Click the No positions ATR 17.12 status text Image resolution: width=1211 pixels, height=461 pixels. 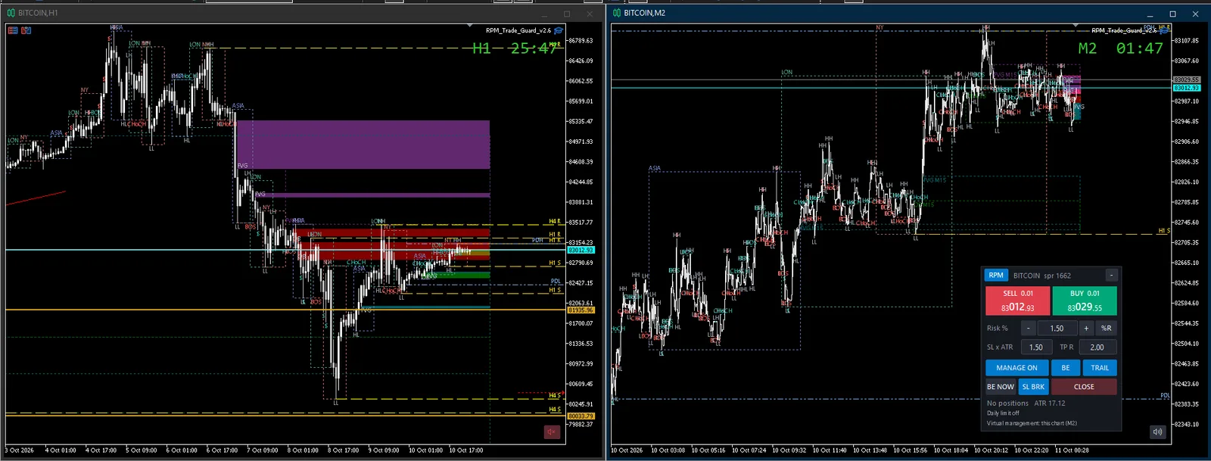(x=1026, y=403)
